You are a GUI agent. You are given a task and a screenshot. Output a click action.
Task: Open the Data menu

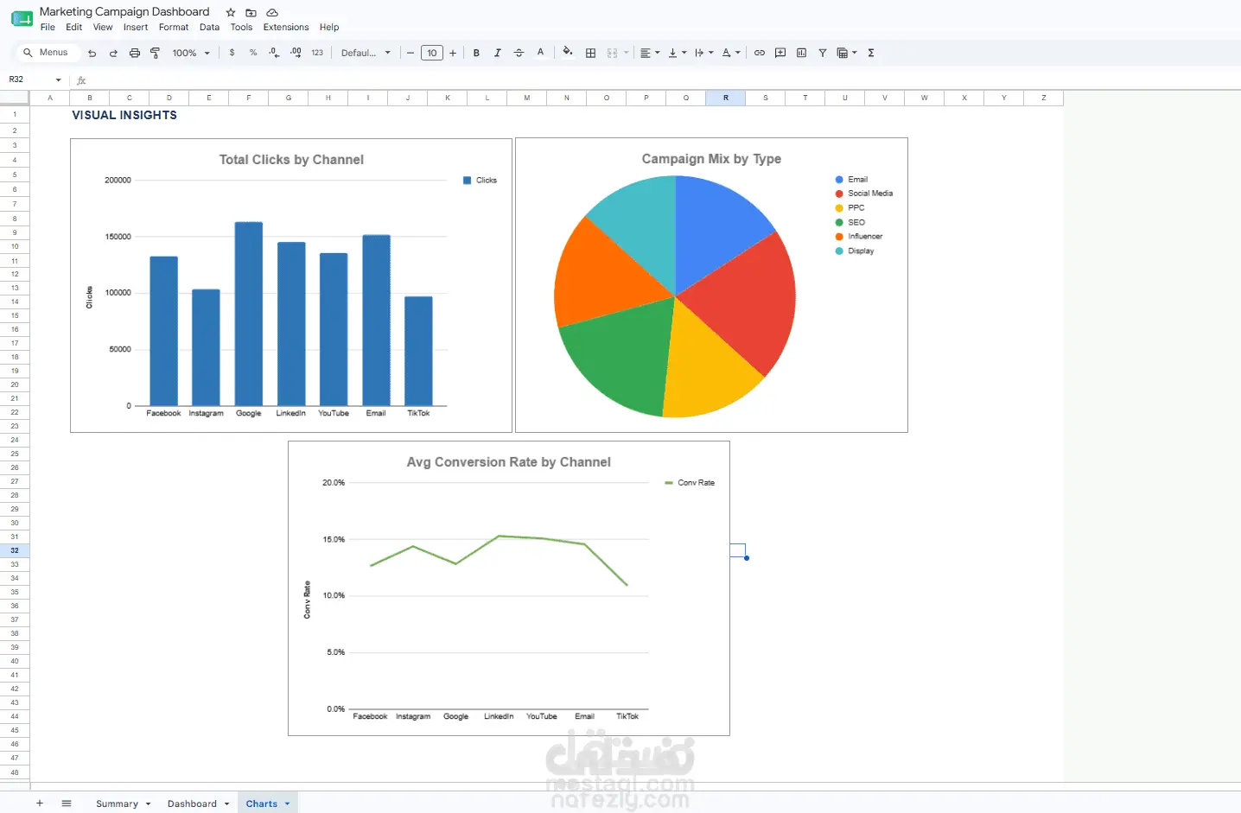(x=210, y=28)
